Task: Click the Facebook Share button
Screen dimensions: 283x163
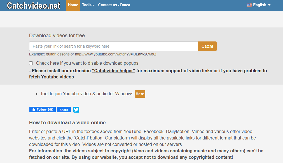Action: click(64, 110)
